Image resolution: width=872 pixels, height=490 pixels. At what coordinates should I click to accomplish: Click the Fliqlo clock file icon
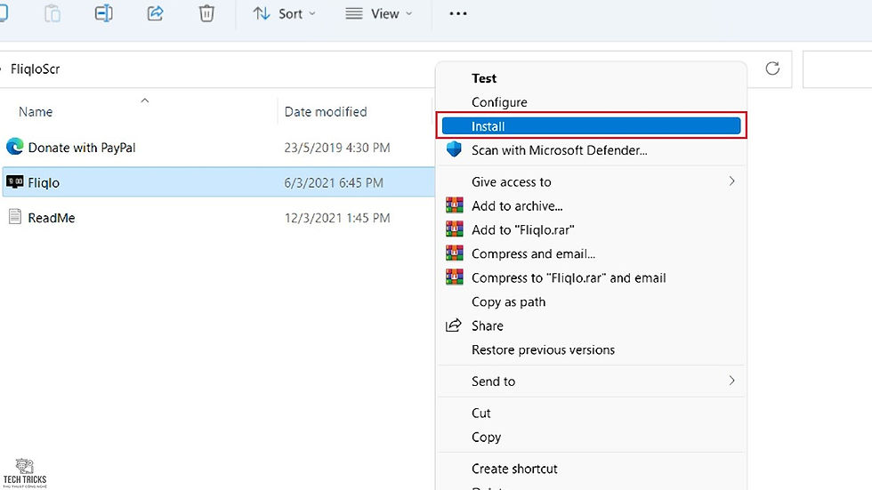[15, 181]
